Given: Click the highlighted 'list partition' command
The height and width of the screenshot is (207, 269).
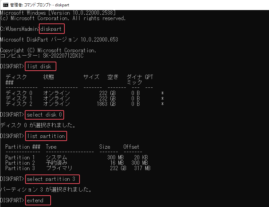Looking at the screenshot, I should pos(46,136).
